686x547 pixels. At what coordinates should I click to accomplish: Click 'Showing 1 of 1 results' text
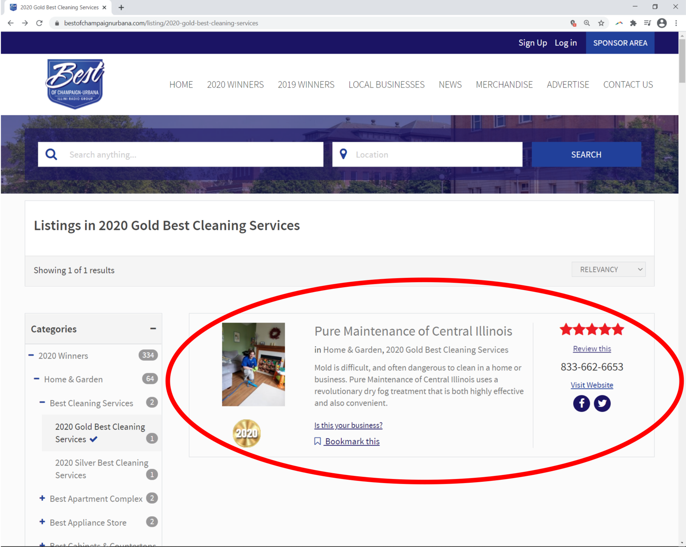pyautogui.click(x=74, y=270)
